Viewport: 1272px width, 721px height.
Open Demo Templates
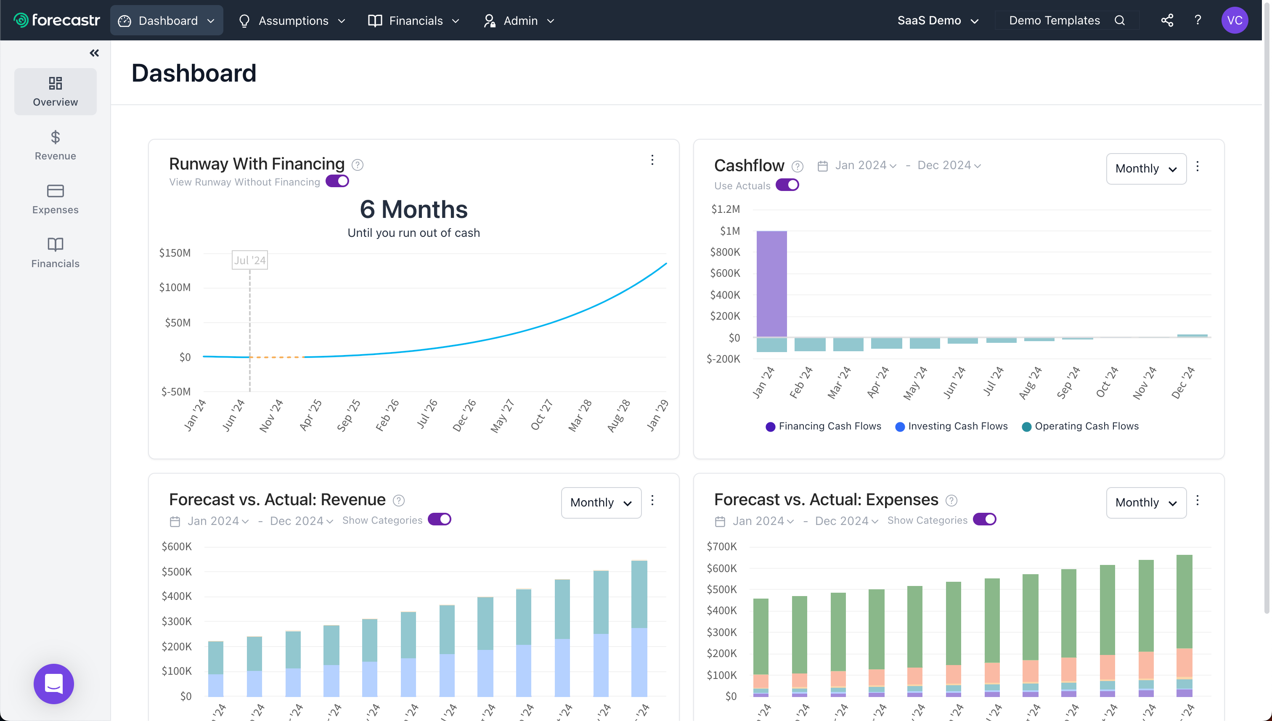click(x=1055, y=20)
